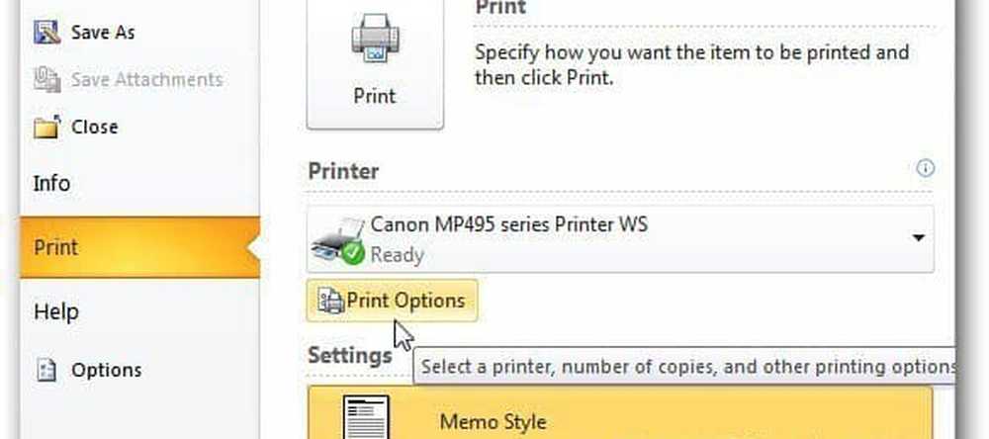Select the Print tab in sidebar
The width and height of the screenshot is (989, 439).
point(140,247)
